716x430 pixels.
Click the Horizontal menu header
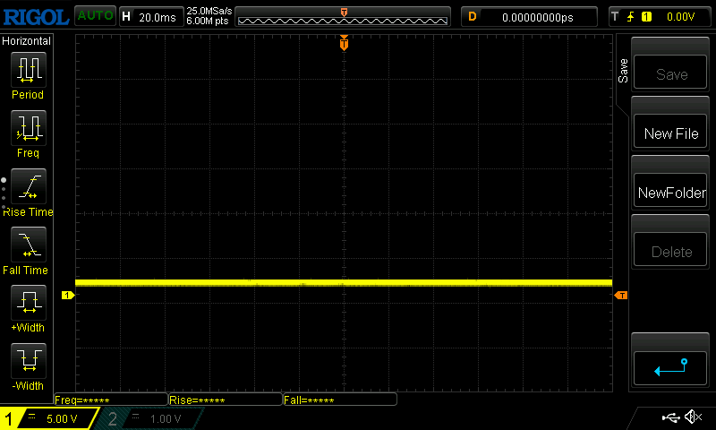click(x=26, y=40)
